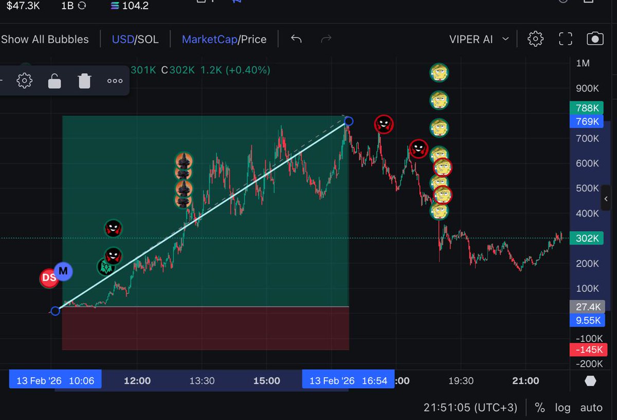
Task: Toggle log scale mode
Action: (562, 408)
